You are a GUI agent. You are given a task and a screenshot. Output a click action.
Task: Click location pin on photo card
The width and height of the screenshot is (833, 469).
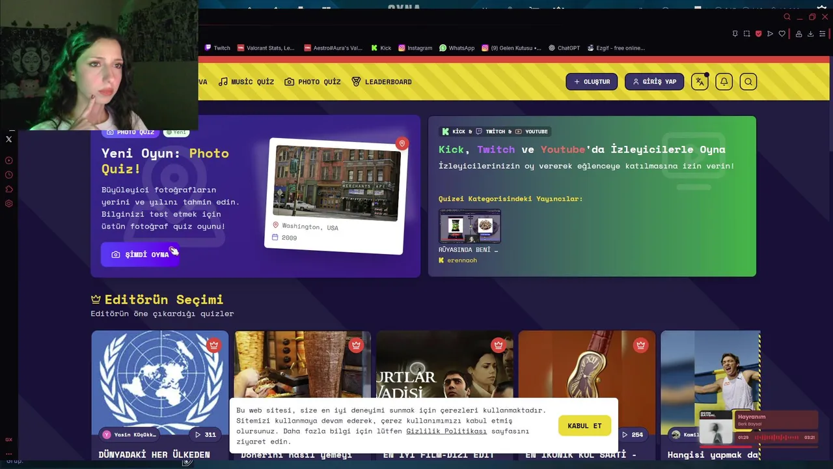tap(402, 143)
